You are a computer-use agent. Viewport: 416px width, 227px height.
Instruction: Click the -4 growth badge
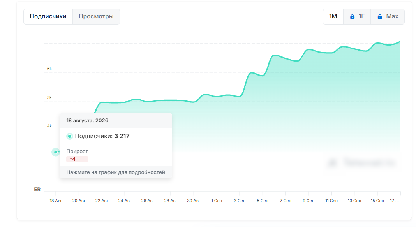click(x=77, y=159)
